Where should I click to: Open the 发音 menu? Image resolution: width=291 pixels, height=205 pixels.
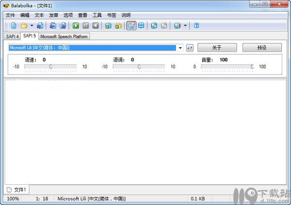[54, 15]
